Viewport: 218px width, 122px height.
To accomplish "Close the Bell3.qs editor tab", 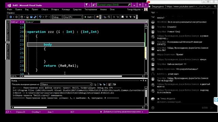I will coord(23,22).
